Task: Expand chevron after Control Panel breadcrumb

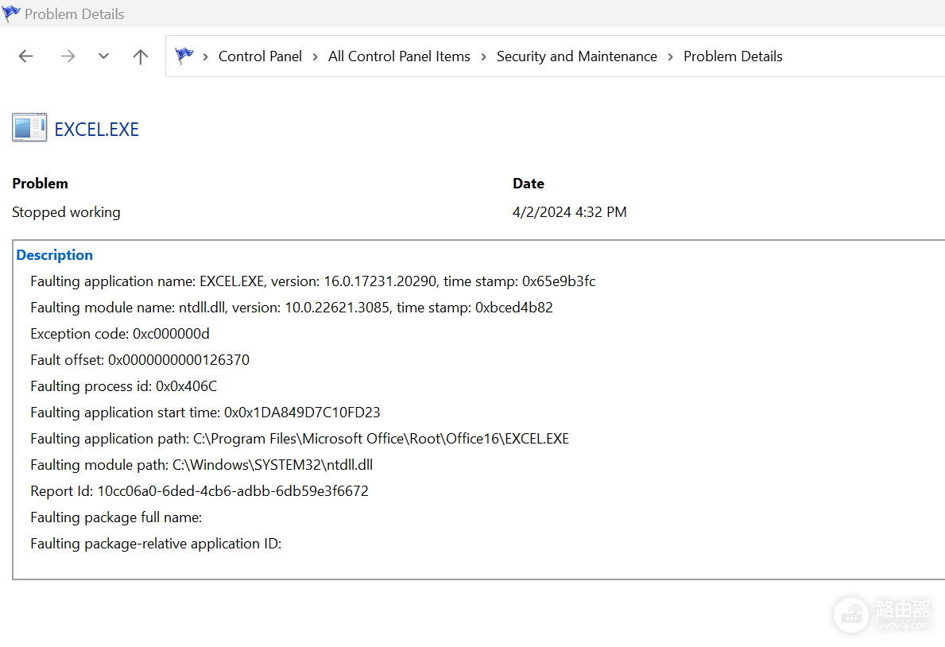Action: click(x=316, y=56)
